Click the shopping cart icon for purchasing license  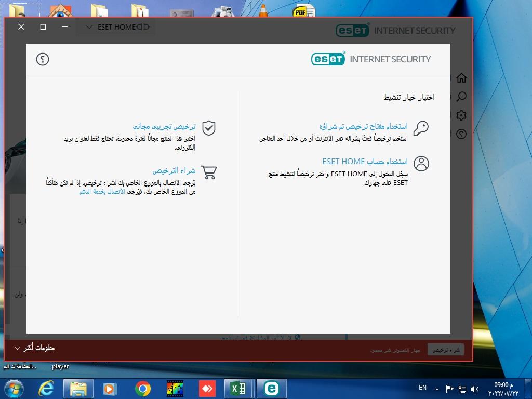[209, 172]
